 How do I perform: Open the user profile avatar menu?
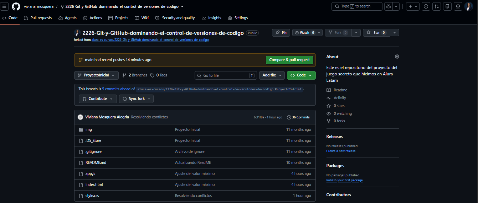(469, 6)
